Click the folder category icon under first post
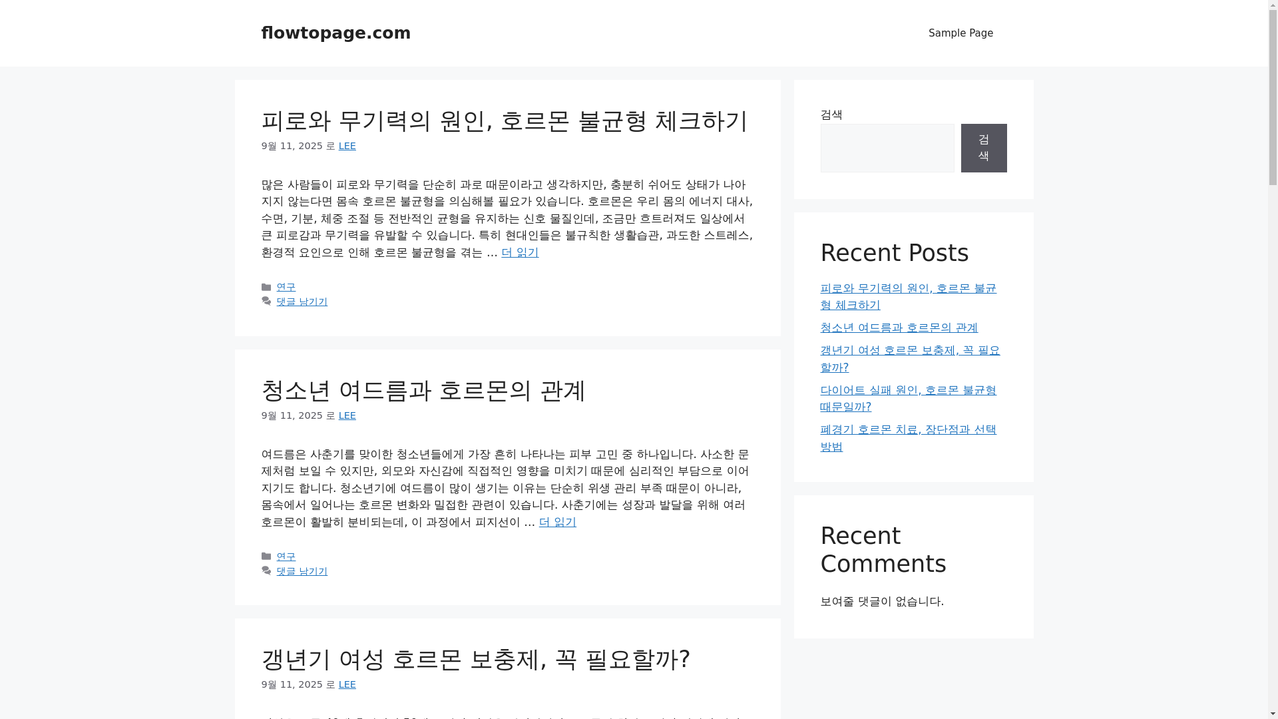 (x=266, y=287)
